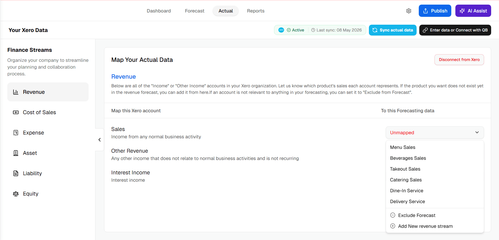Image resolution: width=499 pixels, height=240 pixels.
Task: Open Liability stream
Action: click(48, 173)
